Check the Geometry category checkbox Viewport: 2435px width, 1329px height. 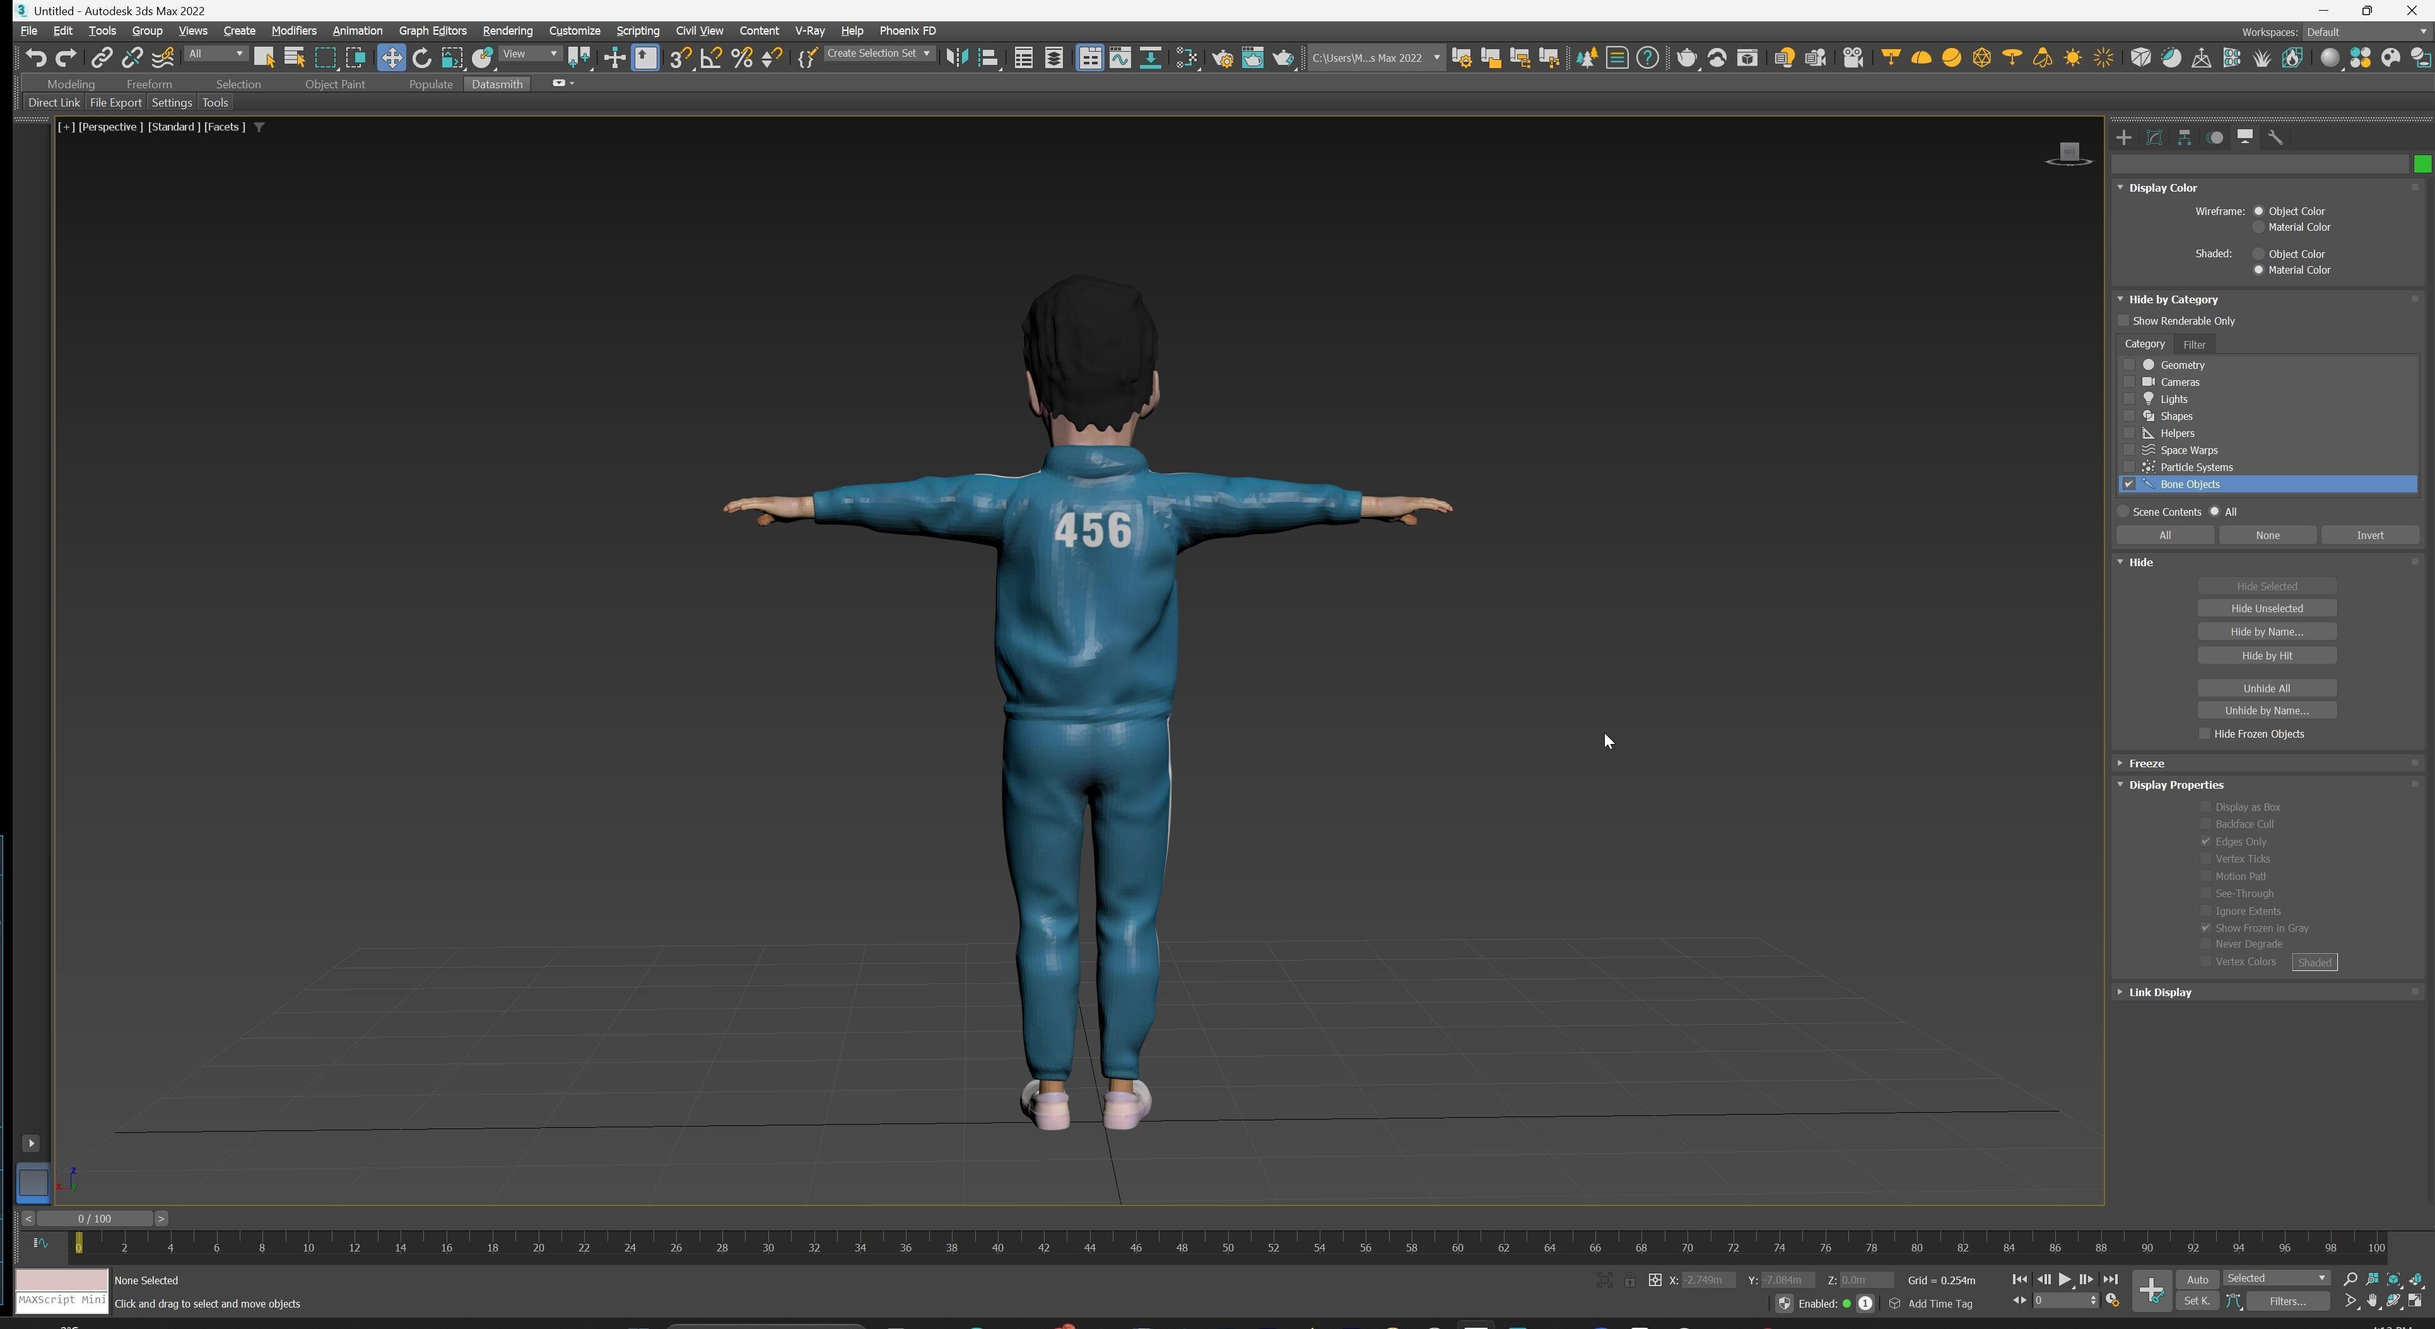(x=2129, y=364)
